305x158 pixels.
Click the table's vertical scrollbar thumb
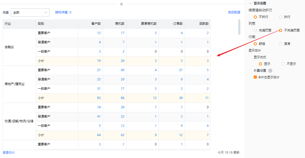point(239,27)
